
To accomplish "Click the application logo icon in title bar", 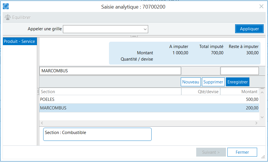I will [x=6, y=6].
